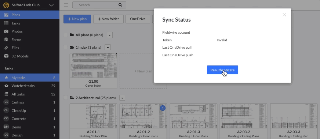320x139 pixels.
Task: Open the All plans dropdown arrow
Action: [110, 35]
